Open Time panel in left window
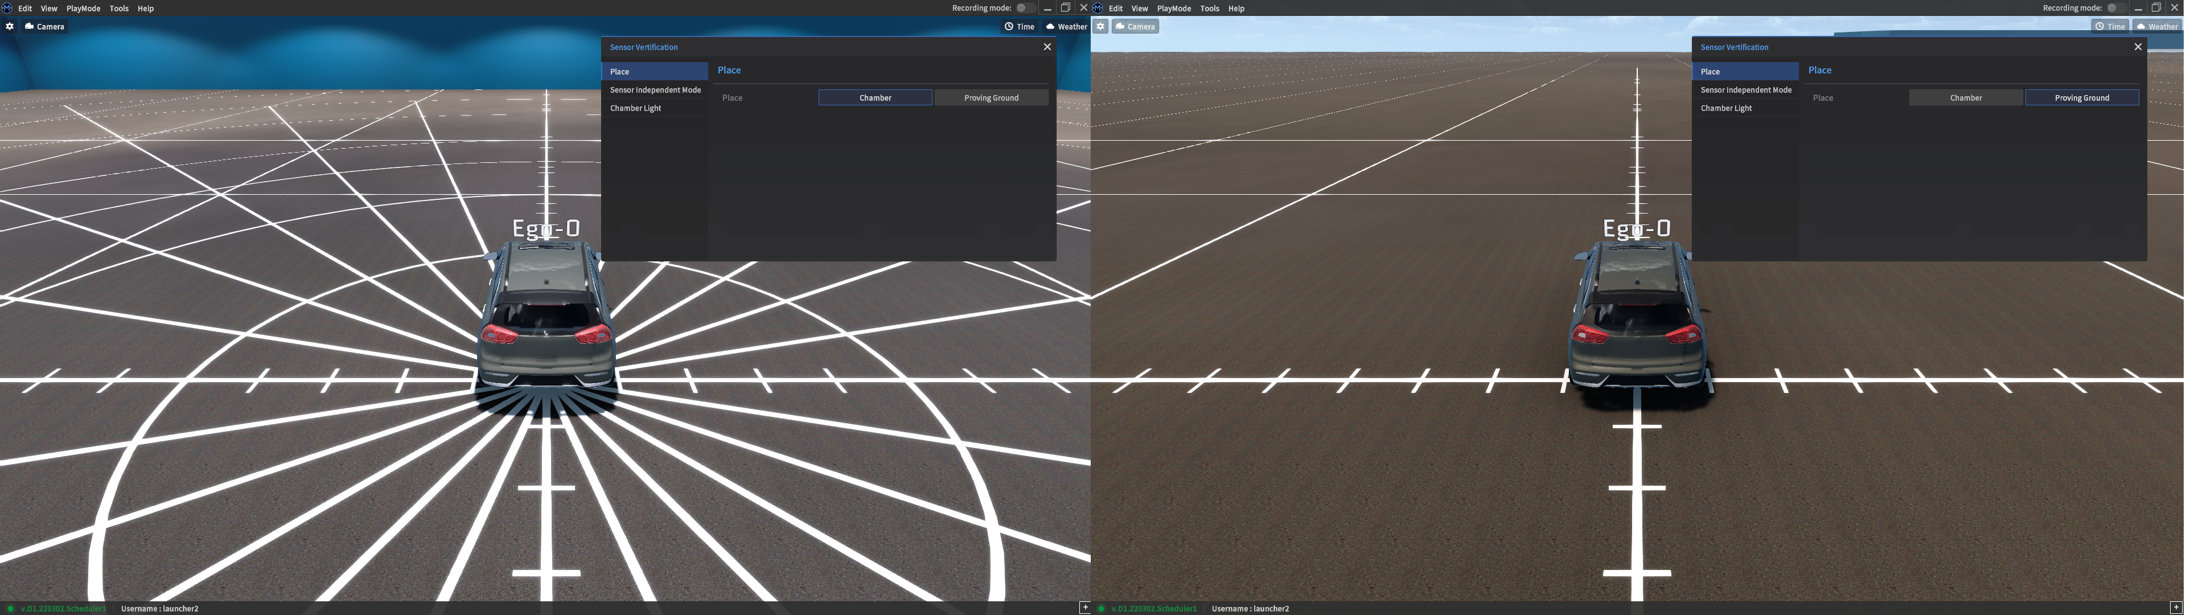 pyautogui.click(x=1019, y=26)
